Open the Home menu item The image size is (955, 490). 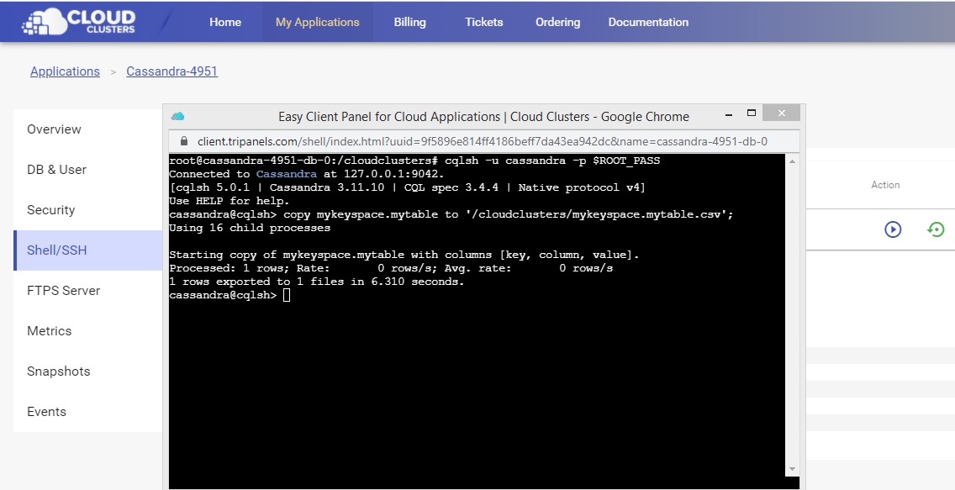(225, 22)
